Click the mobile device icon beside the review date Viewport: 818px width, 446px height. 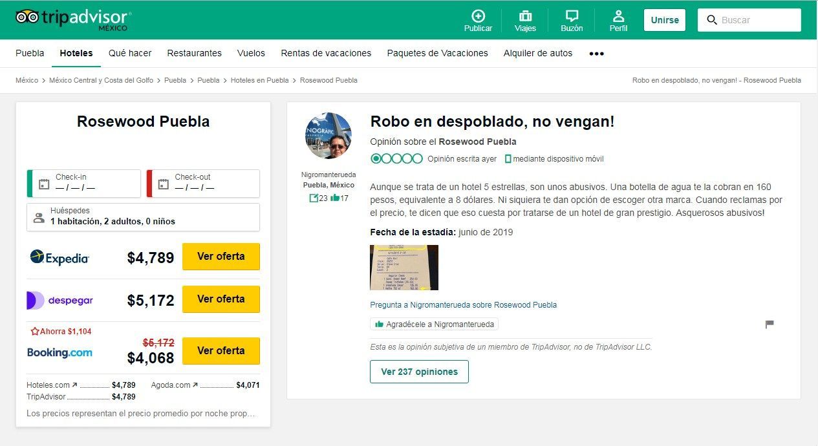coord(508,159)
